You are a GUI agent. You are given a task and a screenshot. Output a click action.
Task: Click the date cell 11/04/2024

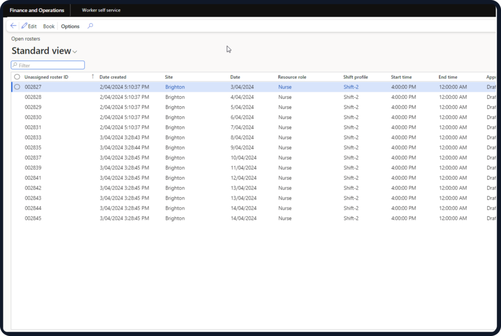point(244,168)
